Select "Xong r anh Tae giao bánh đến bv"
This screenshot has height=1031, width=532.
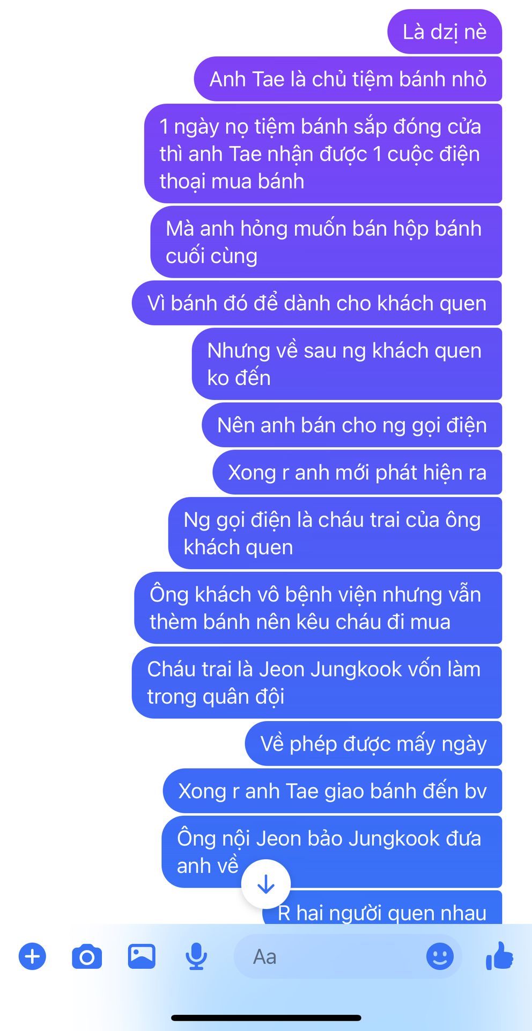pos(332,791)
